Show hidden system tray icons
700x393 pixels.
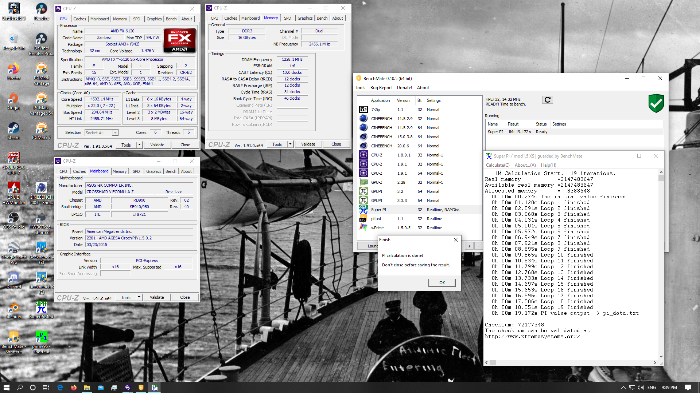click(623, 388)
